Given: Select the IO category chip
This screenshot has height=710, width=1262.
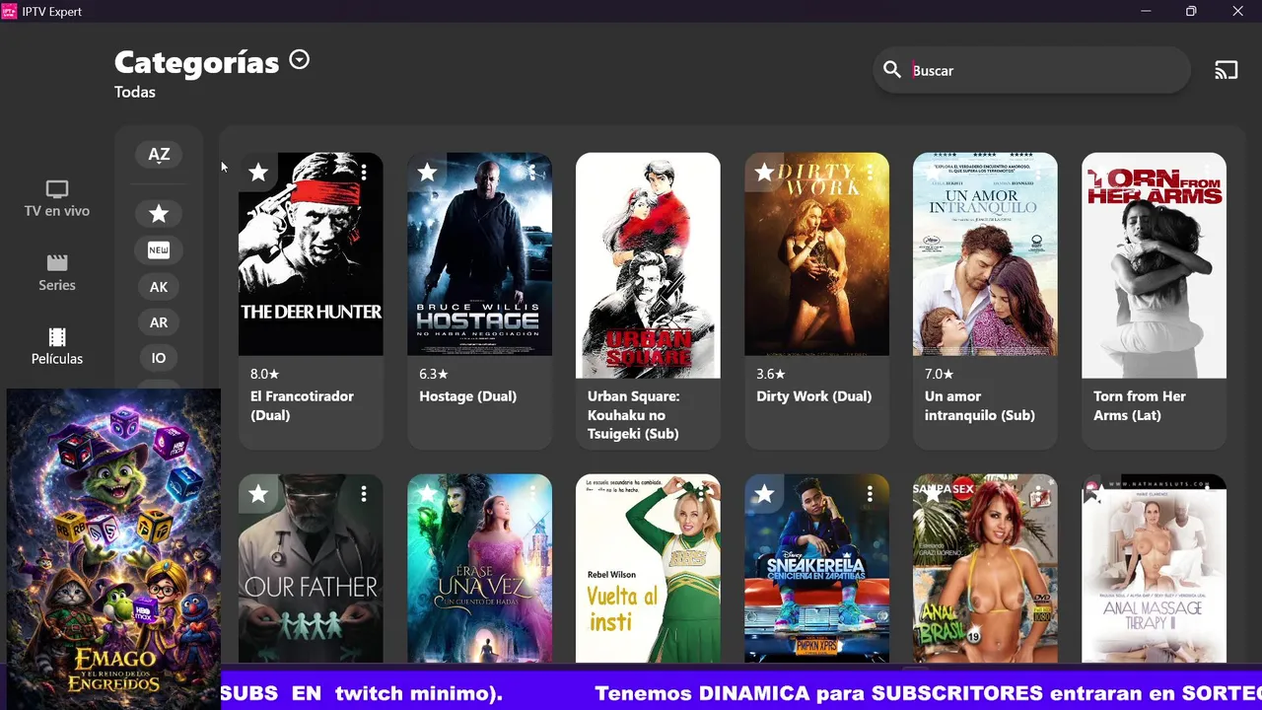Looking at the screenshot, I should point(159,358).
